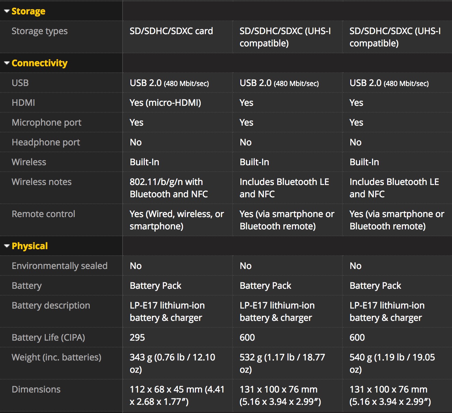Image resolution: width=452 pixels, height=413 pixels.
Task: Select the '112 x 68 x 45 mm' dimensions cell
Action: (177, 396)
